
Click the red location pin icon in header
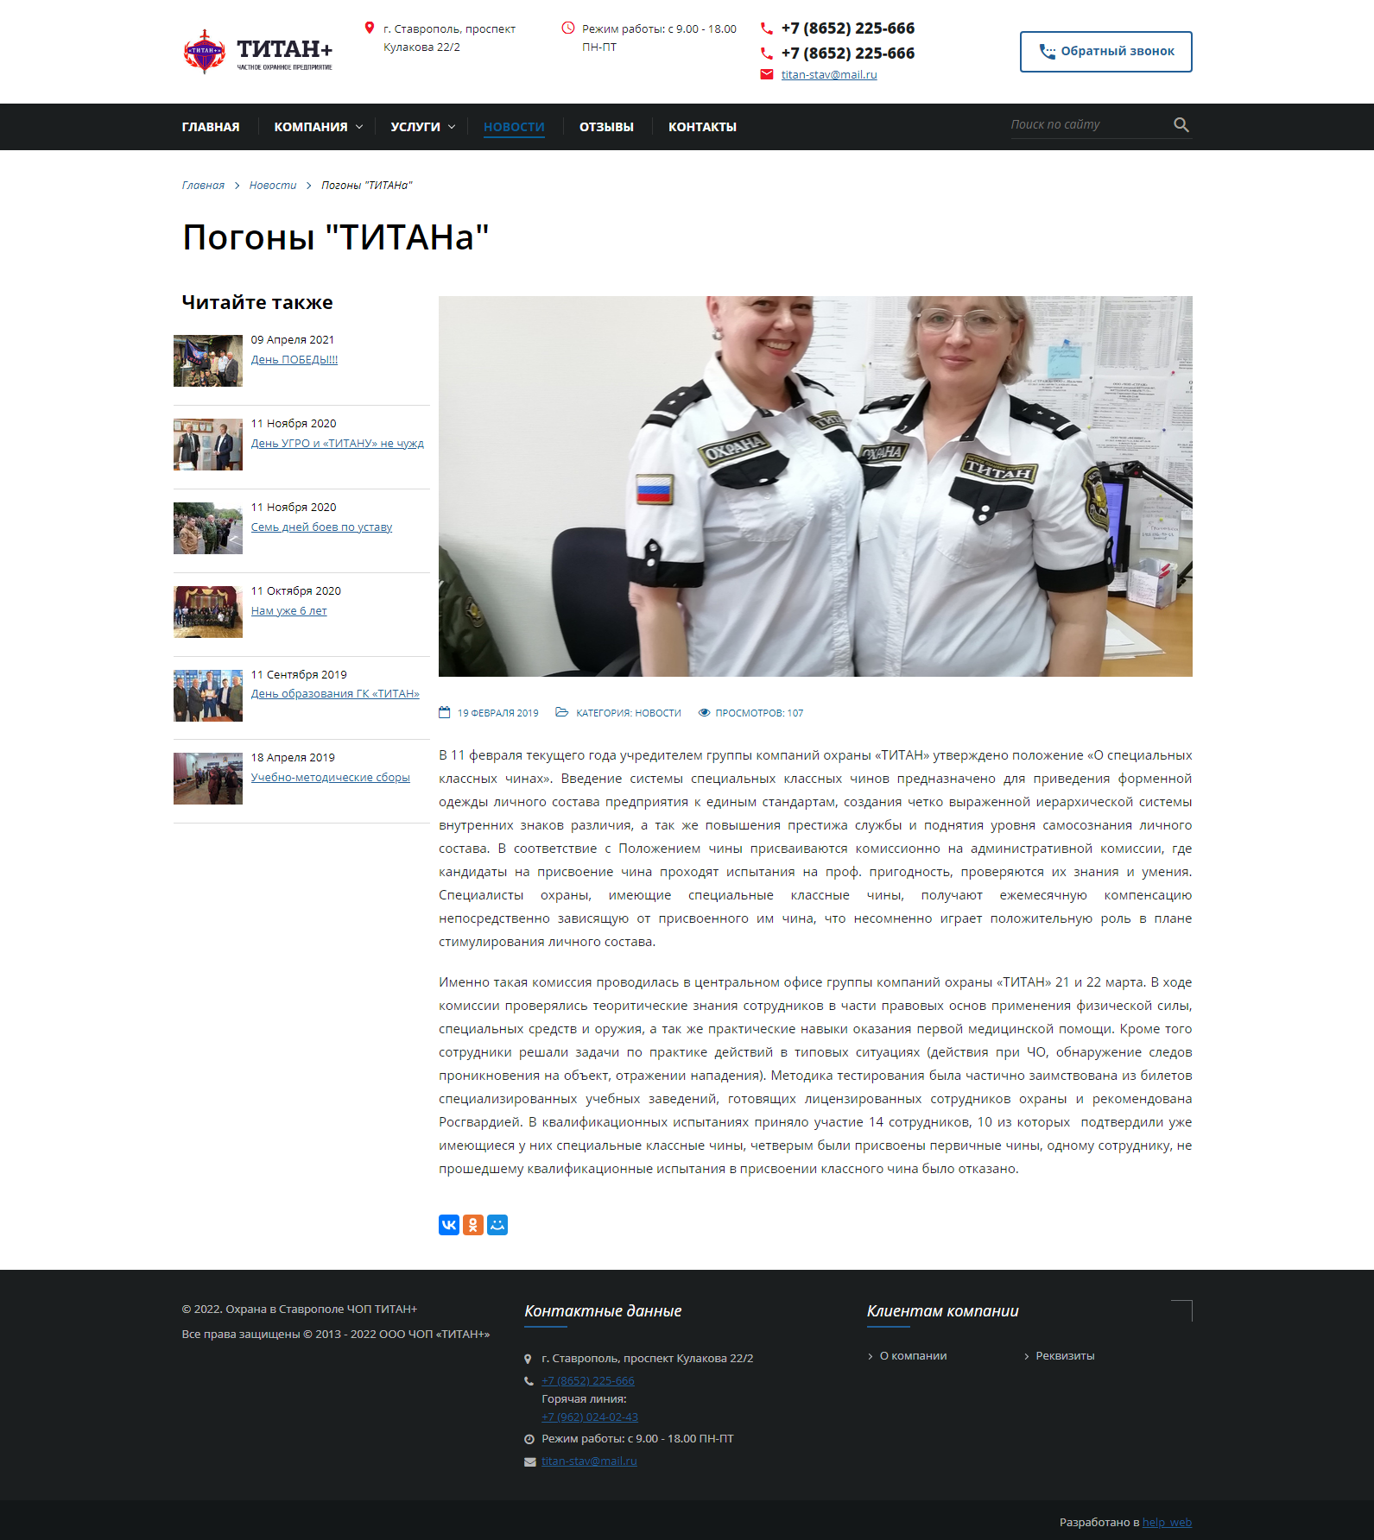[x=370, y=28]
